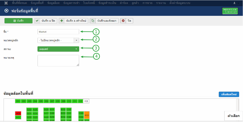This screenshot has height=122, width=243.
Task: Click the green บันทึก save button
Action: click(x=18, y=21)
